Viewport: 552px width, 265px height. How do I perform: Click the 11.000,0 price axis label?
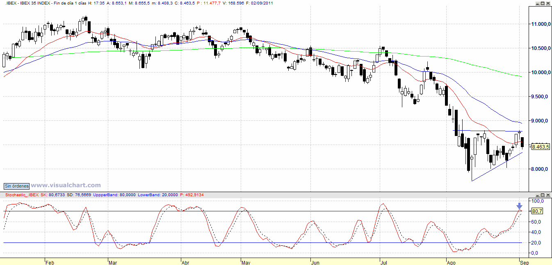(x=541, y=24)
